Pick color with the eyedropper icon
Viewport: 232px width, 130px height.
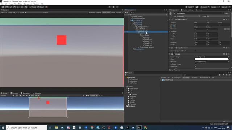229,59
